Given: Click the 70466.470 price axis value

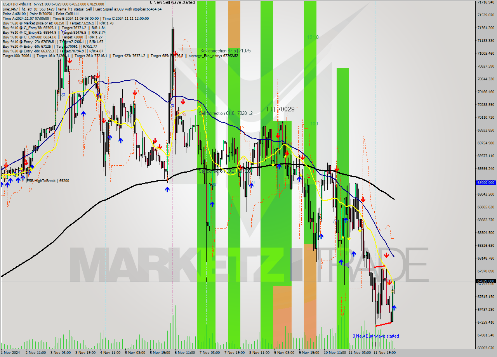Looking at the screenshot, I should [x=486, y=92].
